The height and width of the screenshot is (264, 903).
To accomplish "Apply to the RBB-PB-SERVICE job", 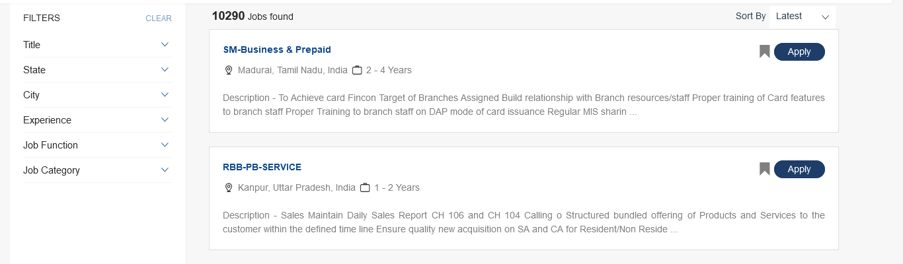I will tap(799, 169).
